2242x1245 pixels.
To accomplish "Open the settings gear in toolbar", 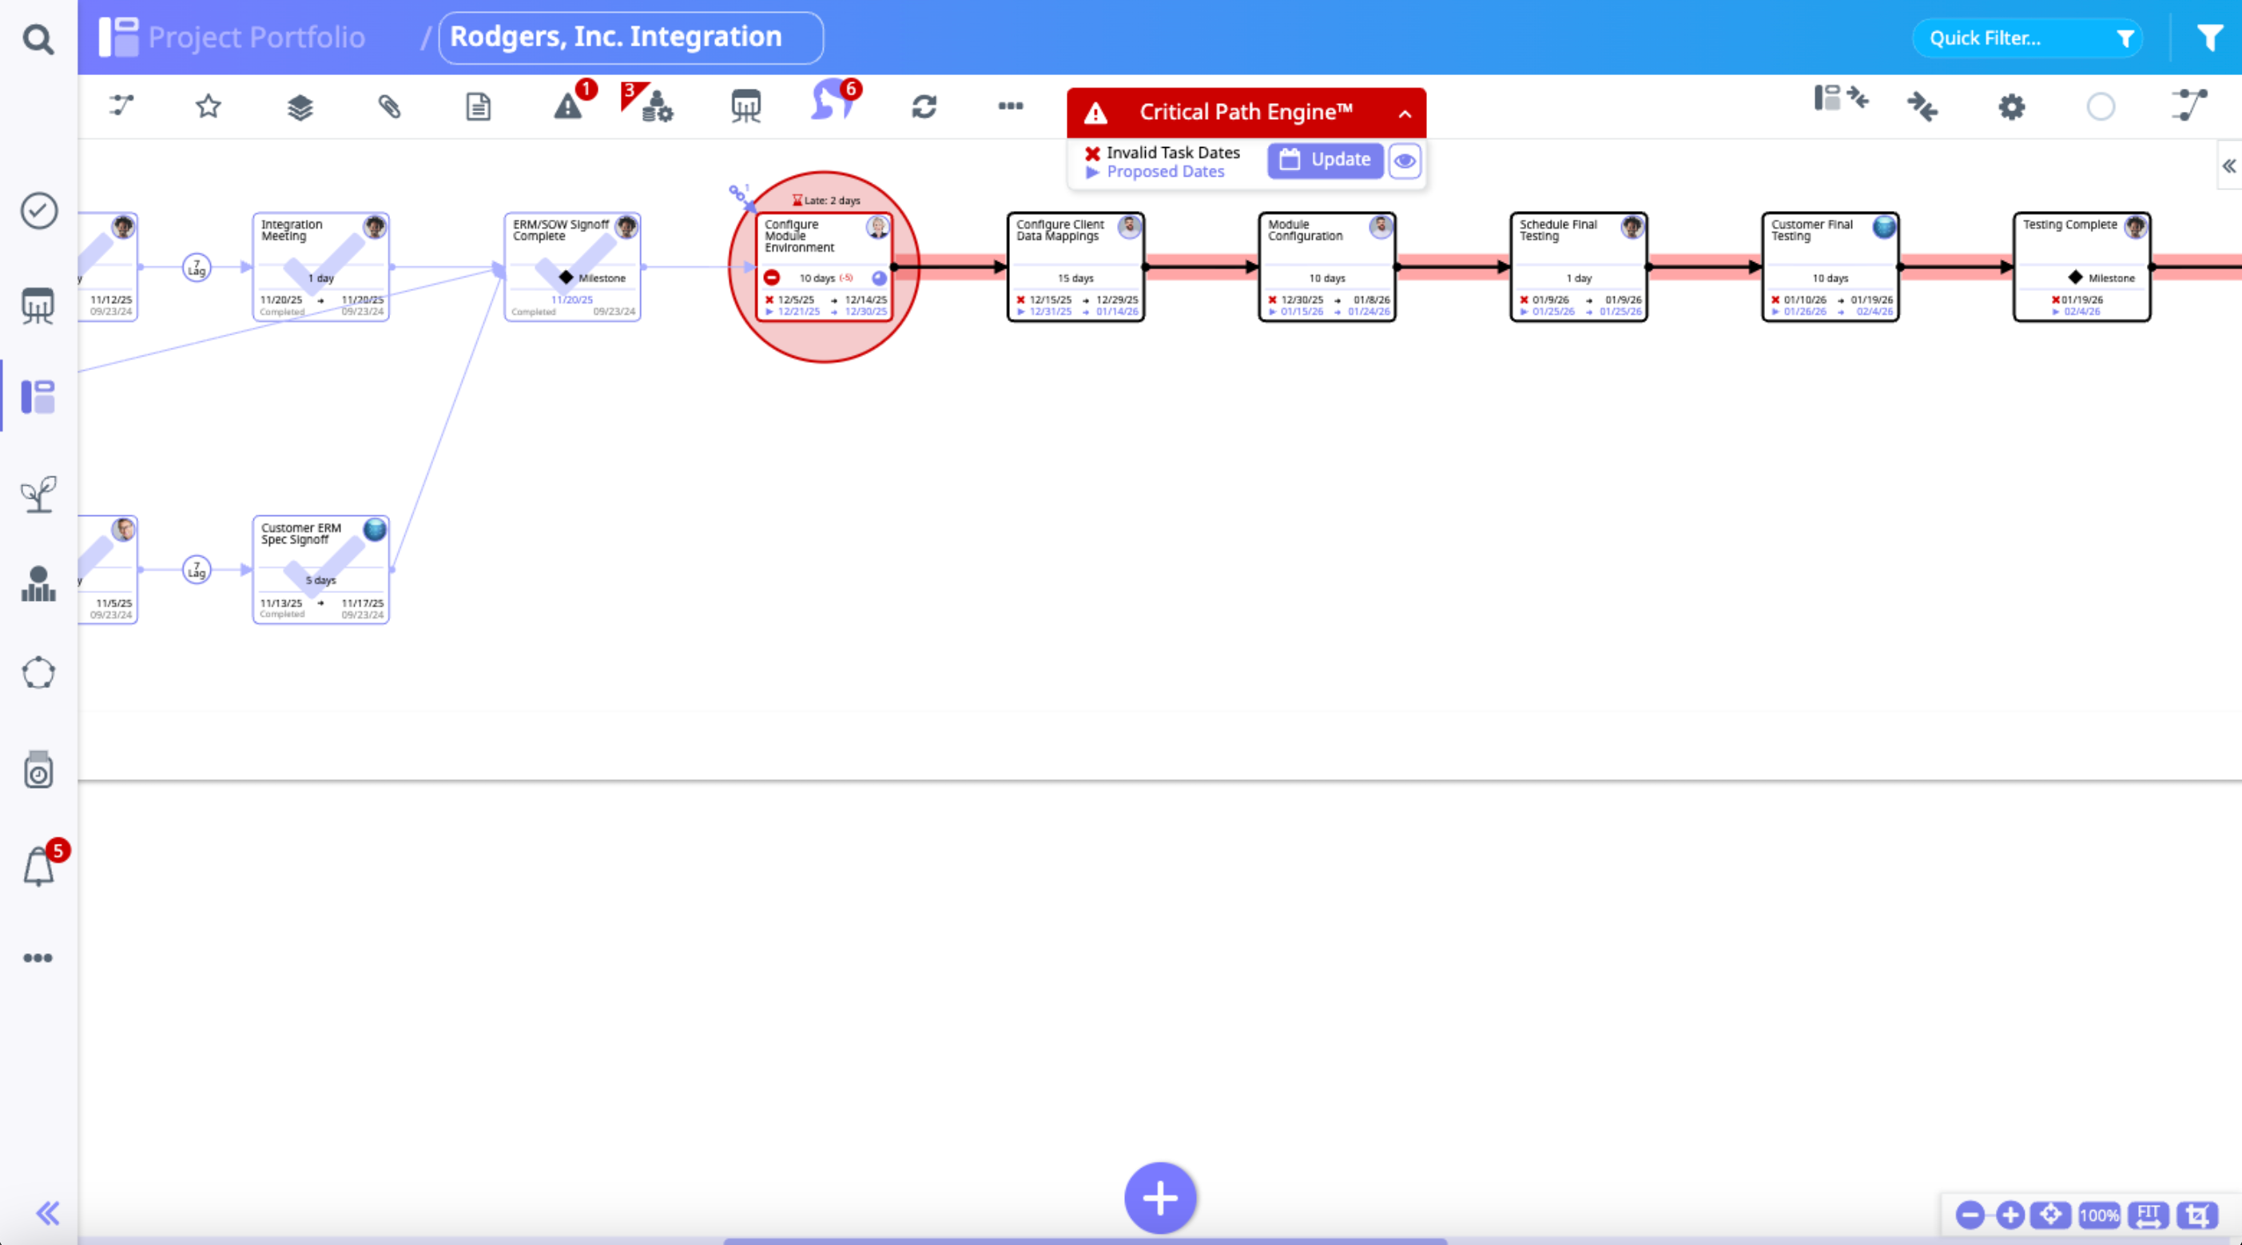I will [2010, 107].
